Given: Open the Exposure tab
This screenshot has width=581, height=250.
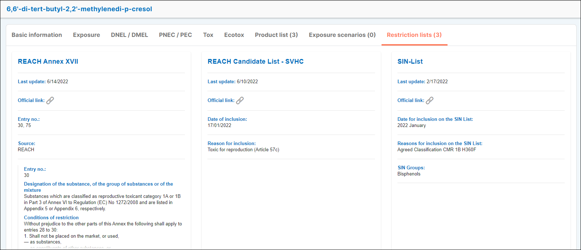Looking at the screenshot, I should (86, 35).
